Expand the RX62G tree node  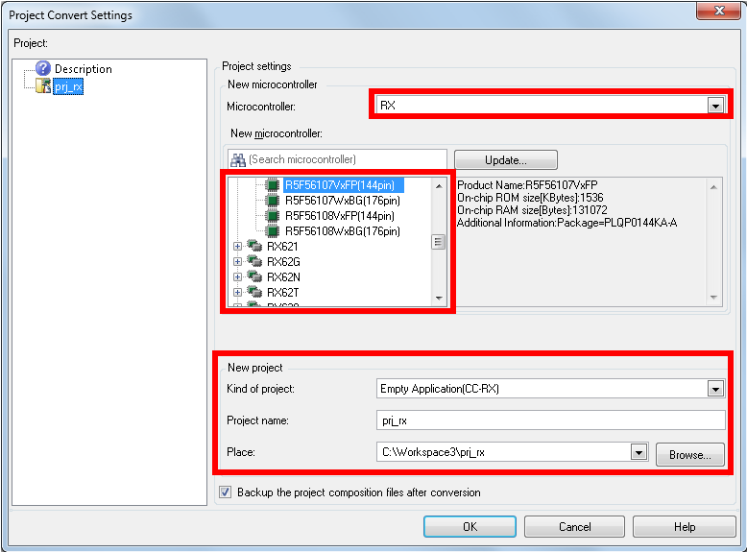point(237,262)
